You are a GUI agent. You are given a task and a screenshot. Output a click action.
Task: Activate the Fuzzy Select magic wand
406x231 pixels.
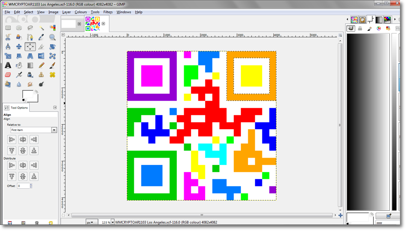click(41, 28)
